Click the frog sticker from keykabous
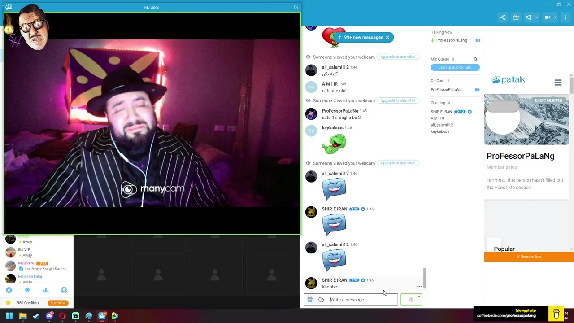Screen dimensions: 574x323 tap(334, 144)
